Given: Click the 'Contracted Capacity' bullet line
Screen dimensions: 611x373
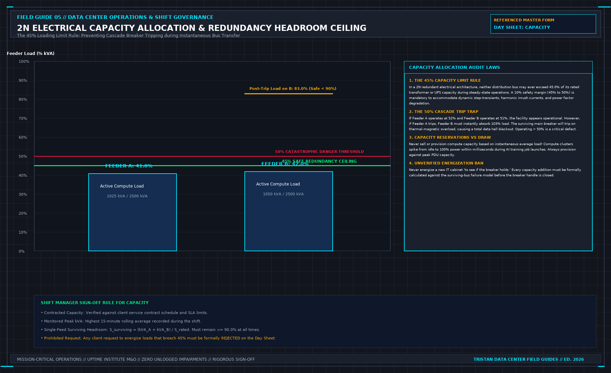Looking at the screenshot, I should pyautogui.click(x=124, y=313).
